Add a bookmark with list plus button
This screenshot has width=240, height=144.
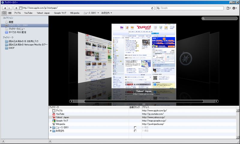(x=50, y=141)
